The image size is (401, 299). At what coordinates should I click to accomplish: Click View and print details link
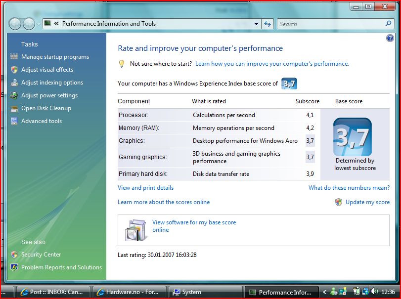145,188
